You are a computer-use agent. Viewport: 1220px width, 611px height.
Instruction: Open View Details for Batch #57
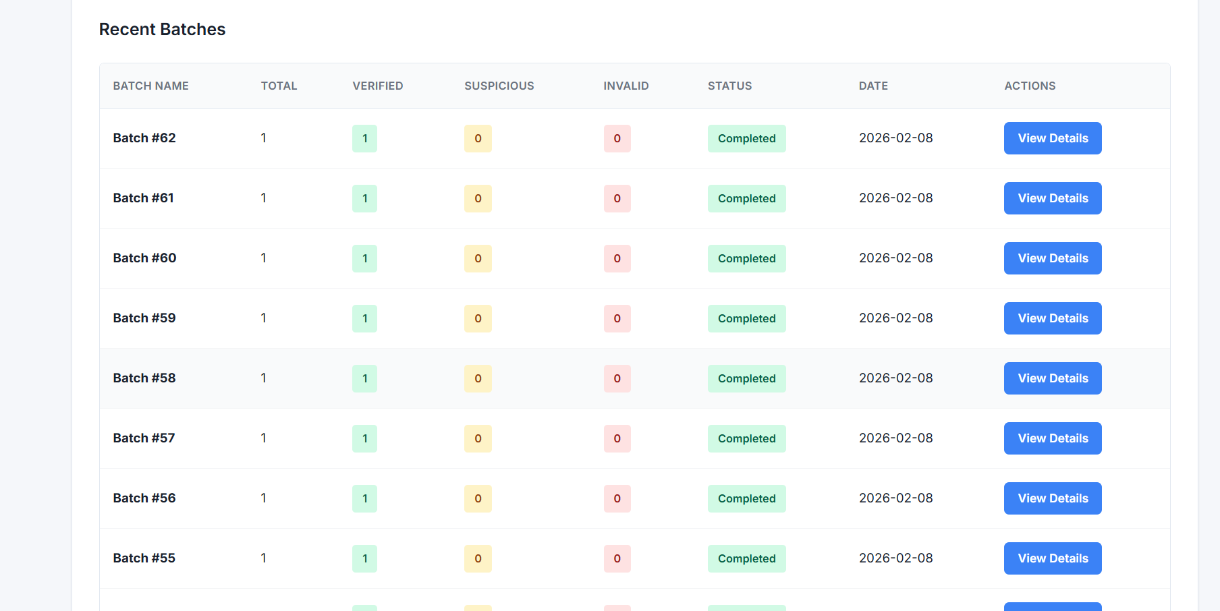(1053, 438)
